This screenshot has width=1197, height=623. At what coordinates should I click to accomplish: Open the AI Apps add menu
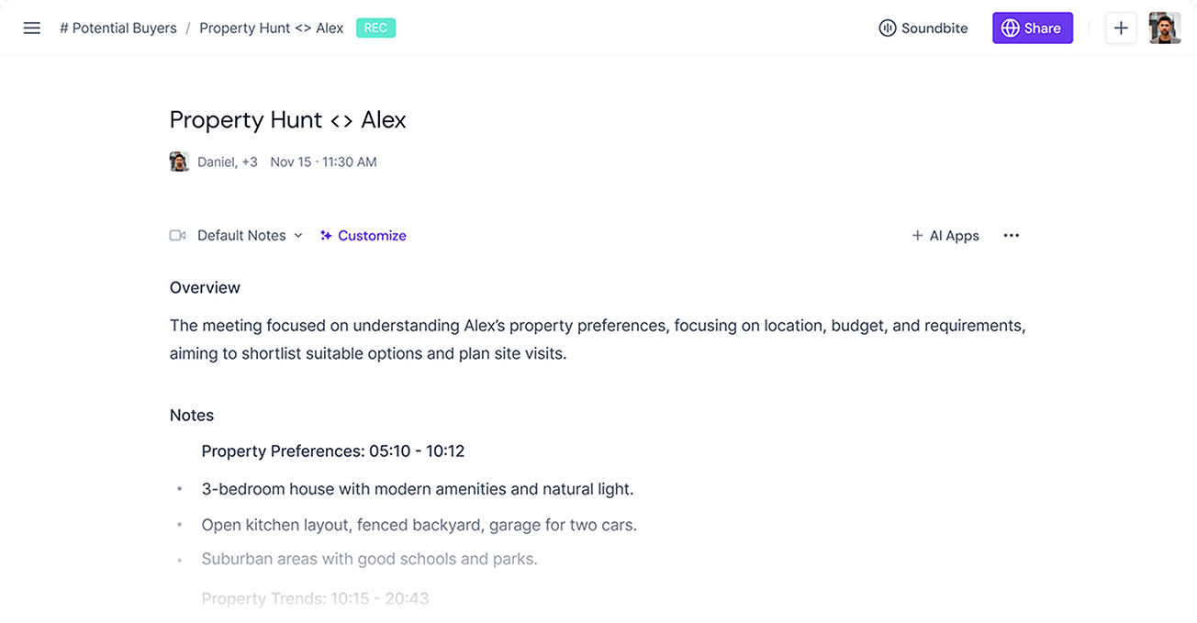(x=945, y=236)
